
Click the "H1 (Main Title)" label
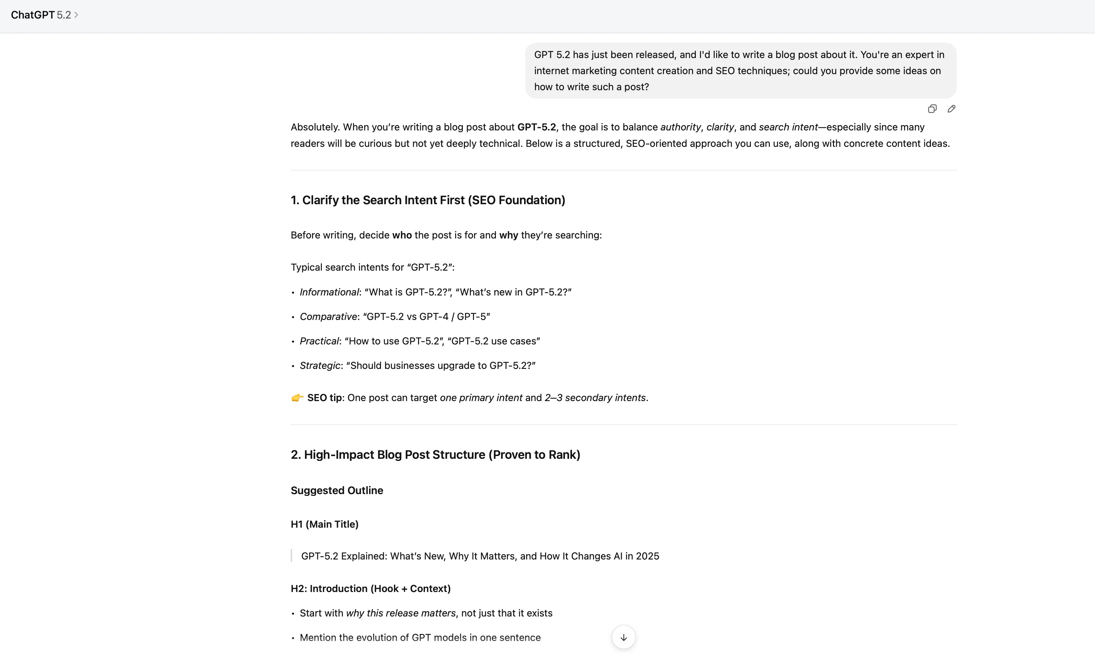324,524
